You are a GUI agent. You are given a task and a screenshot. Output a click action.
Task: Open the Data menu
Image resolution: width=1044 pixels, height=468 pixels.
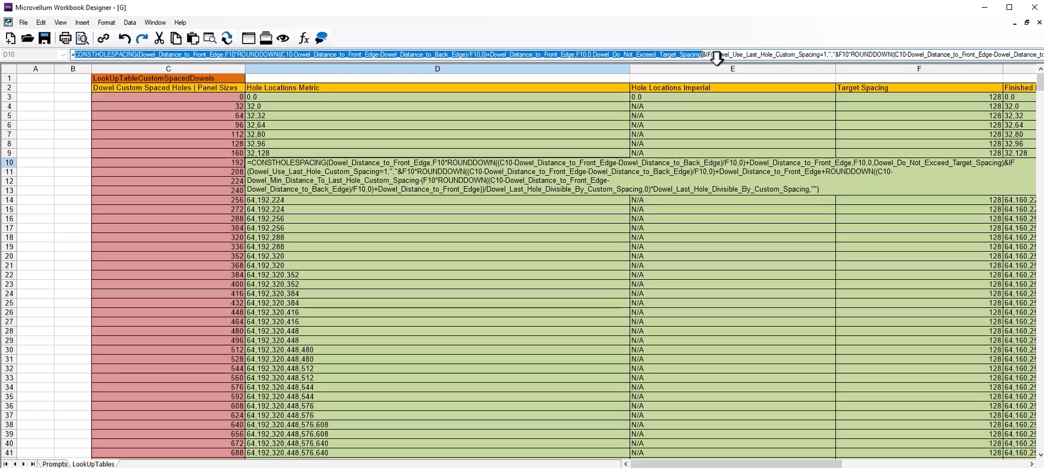[x=130, y=23]
